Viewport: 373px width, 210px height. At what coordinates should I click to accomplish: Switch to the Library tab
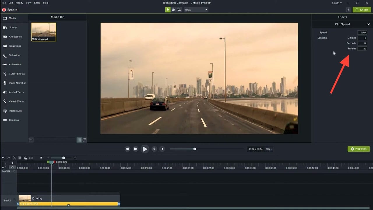click(13, 27)
